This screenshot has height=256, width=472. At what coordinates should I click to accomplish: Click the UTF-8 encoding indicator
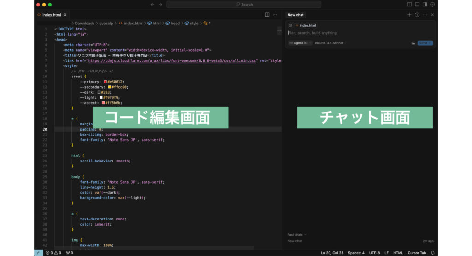coord(374,253)
